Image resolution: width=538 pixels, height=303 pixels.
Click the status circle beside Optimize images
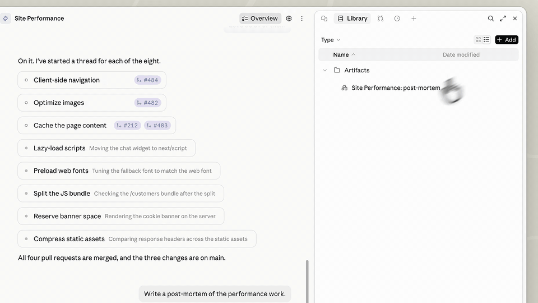tap(26, 103)
